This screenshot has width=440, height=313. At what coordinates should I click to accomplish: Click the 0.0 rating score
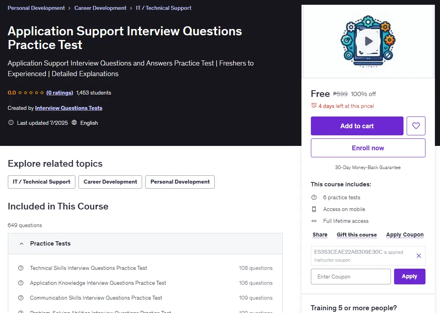(x=12, y=93)
